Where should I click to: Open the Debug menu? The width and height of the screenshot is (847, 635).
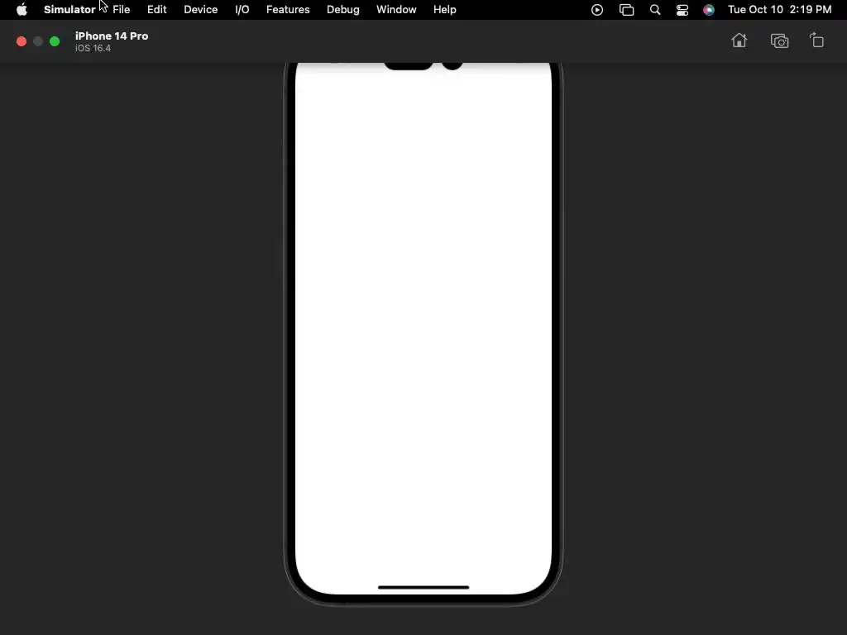click(x=343, y=10)
